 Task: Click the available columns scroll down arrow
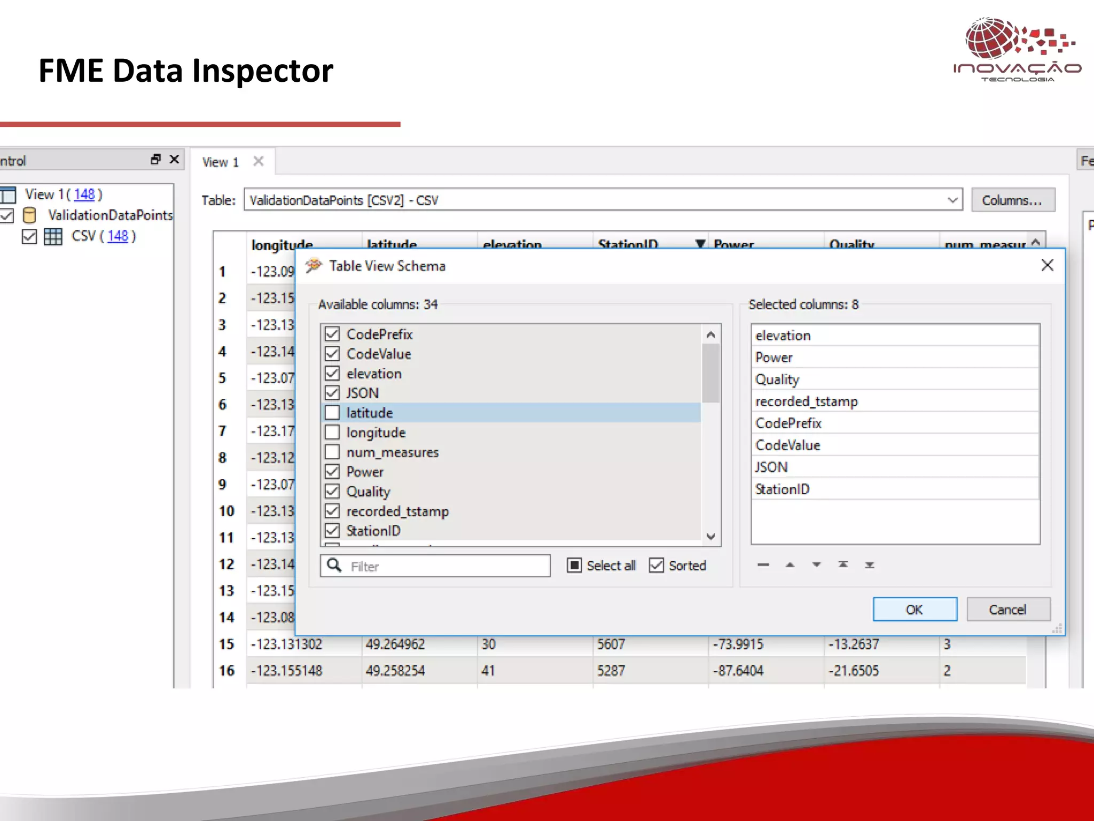click(x=711, y=536)
